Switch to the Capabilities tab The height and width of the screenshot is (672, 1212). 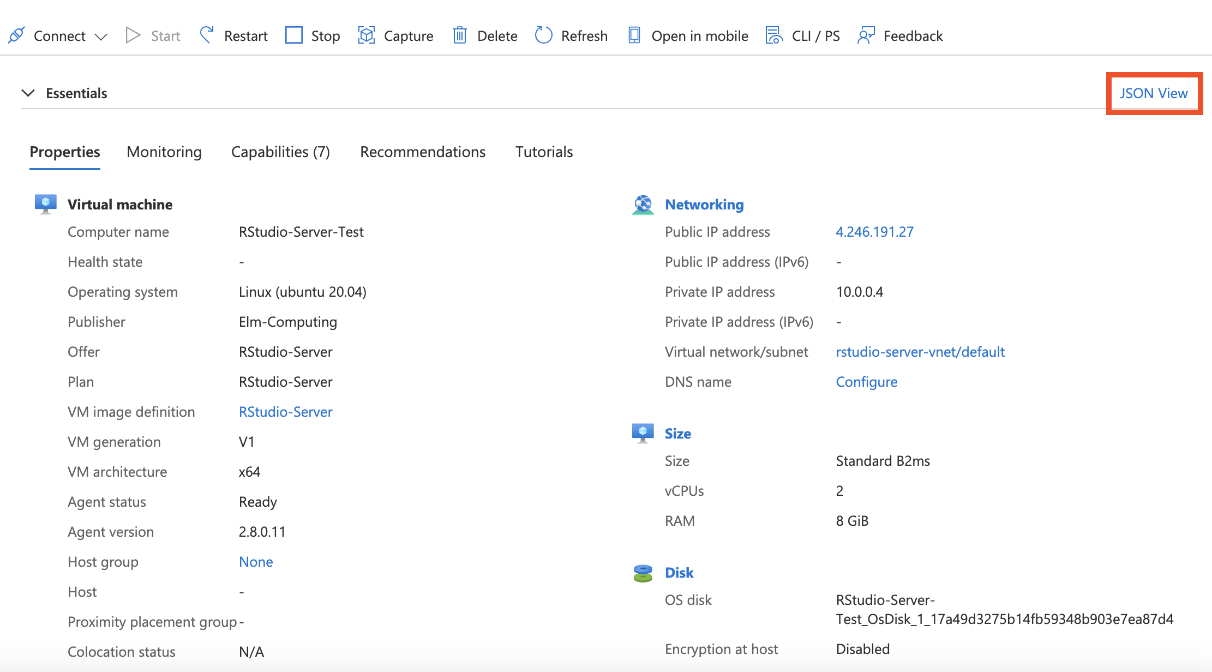point(280,152)
